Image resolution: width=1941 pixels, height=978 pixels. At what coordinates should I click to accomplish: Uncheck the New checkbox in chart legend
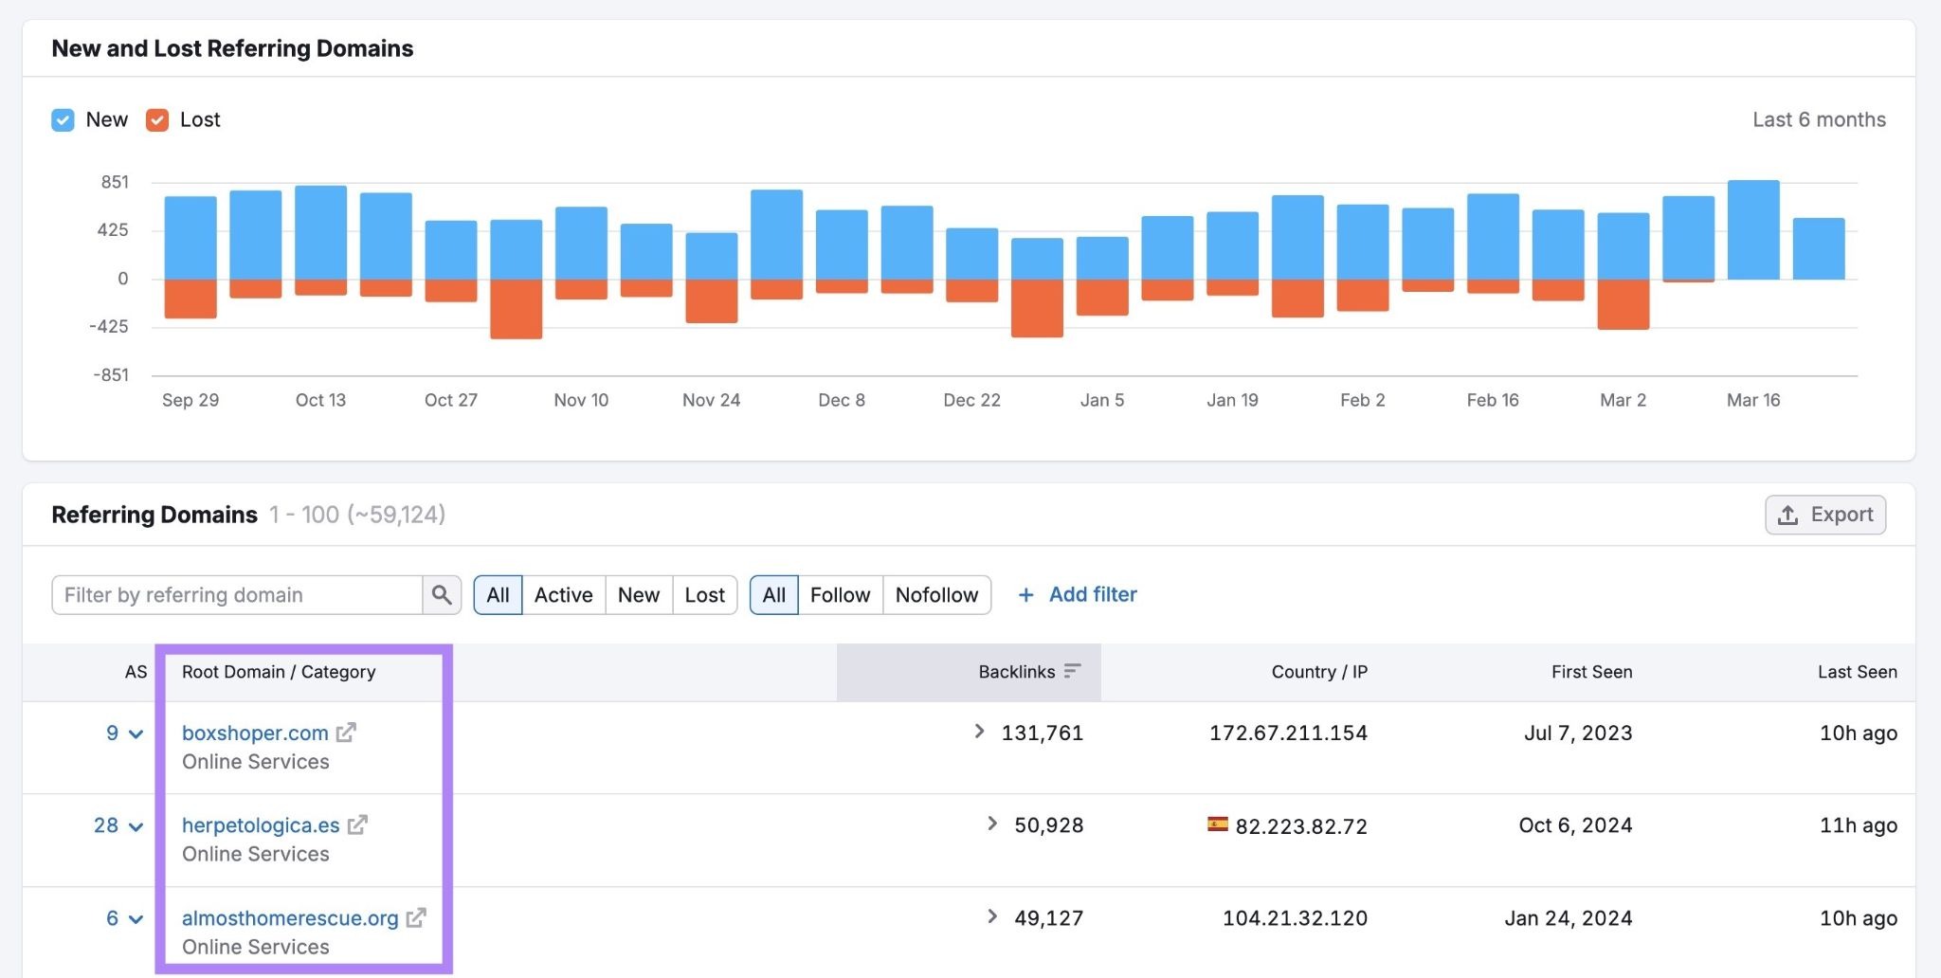click(x=63, y=120)
